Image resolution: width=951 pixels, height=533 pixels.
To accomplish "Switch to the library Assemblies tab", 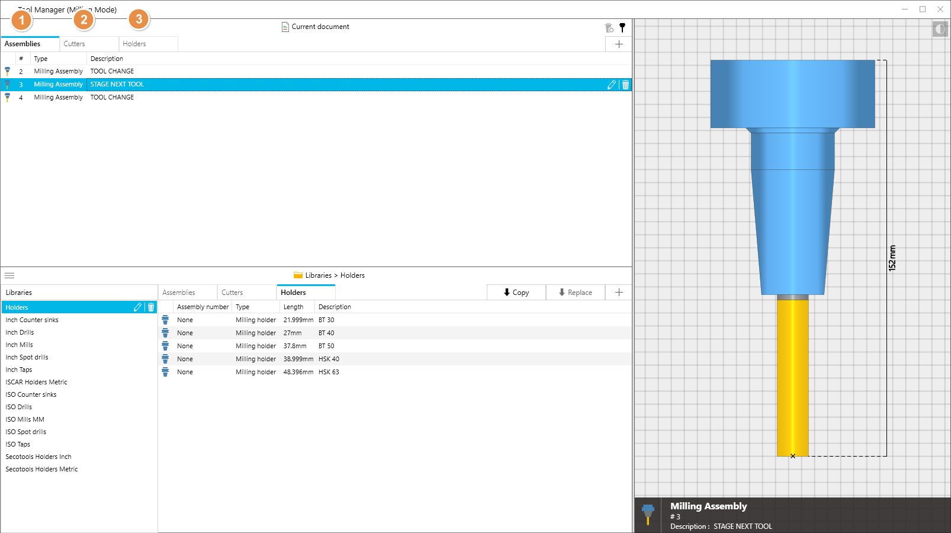I will [179, 293].
